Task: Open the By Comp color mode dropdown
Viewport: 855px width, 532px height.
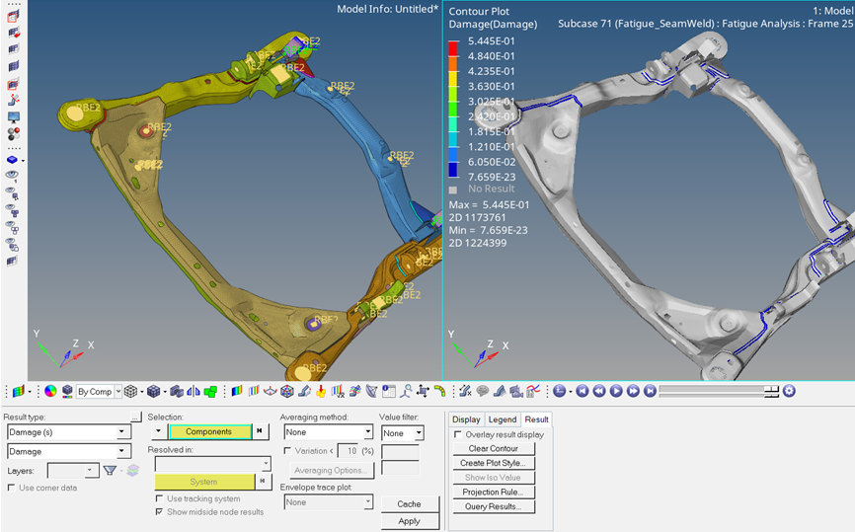Action: click(x=118, y=392)
